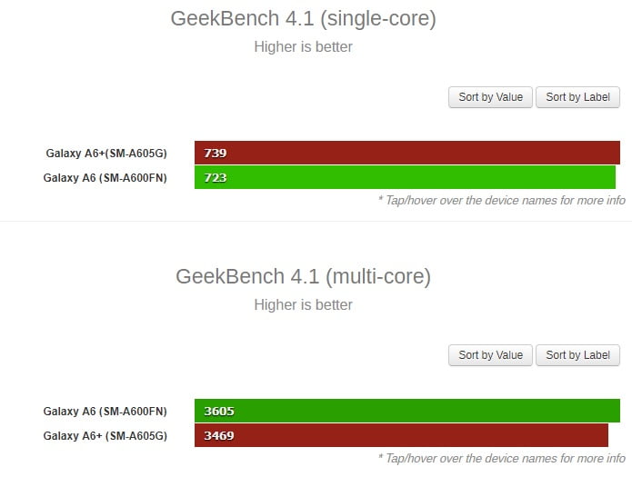The image size is (632, 477).
Task: Click the red 739 score bar
Action: [407, 153]
